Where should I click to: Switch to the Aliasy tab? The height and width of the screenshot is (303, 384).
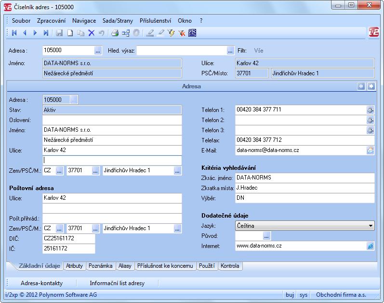click(125, 266)
